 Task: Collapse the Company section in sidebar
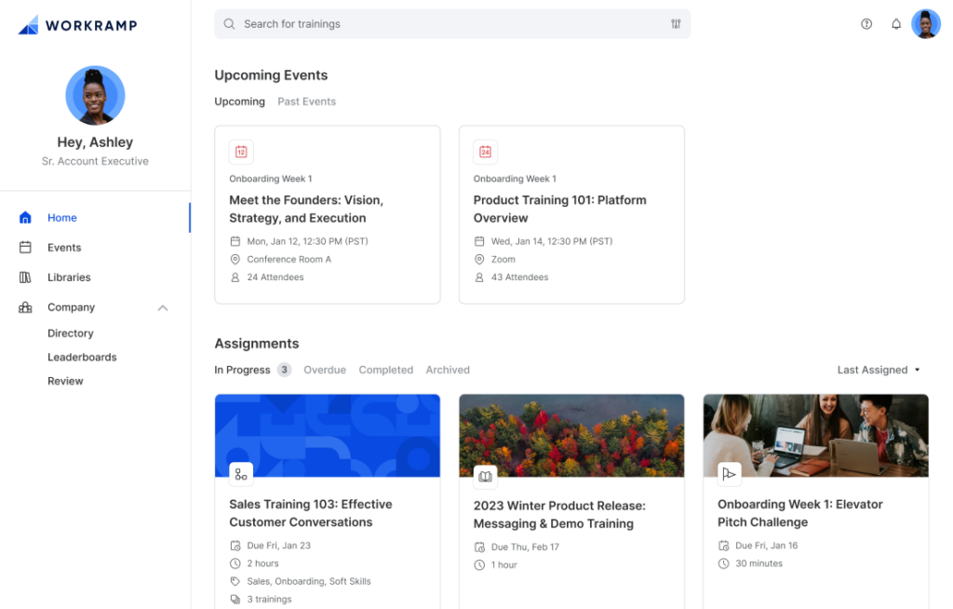coord(163,307)
